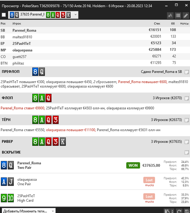
Task: Click the red Q card in ФЛОП row
Action: pos(48,98)
